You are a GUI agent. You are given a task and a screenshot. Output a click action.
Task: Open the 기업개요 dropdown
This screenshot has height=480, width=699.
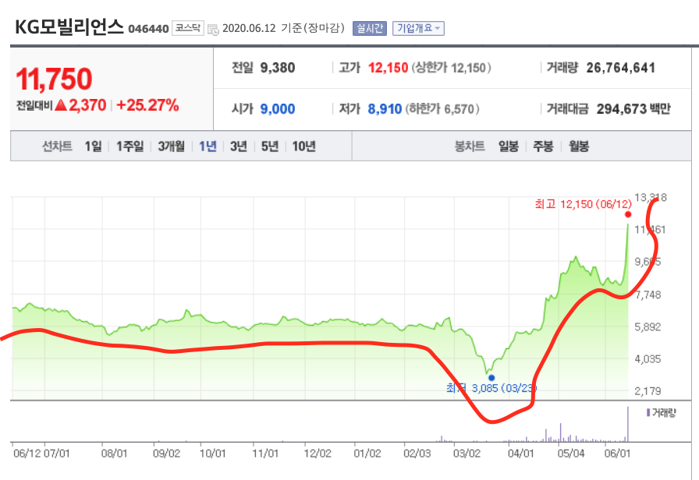(x=418, y=29)
